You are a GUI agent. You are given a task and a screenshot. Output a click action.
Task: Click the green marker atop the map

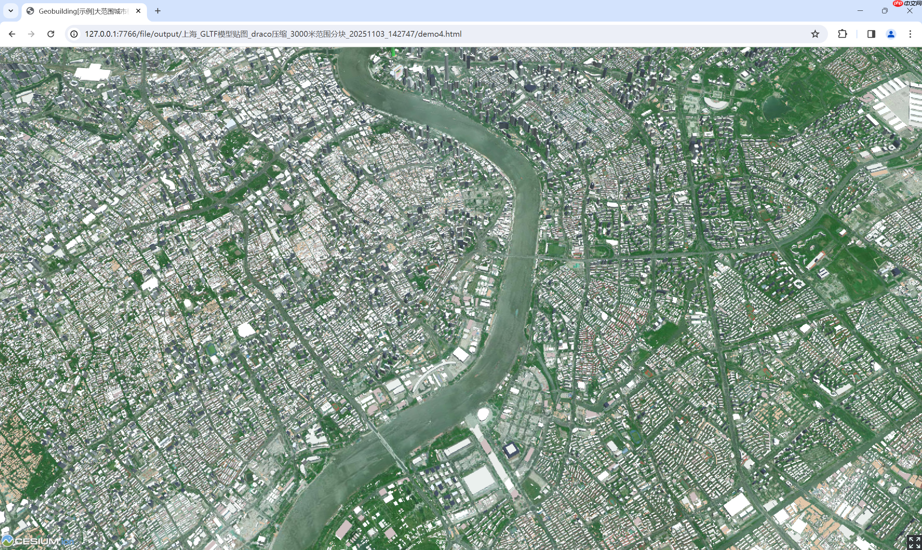point(393,52)
